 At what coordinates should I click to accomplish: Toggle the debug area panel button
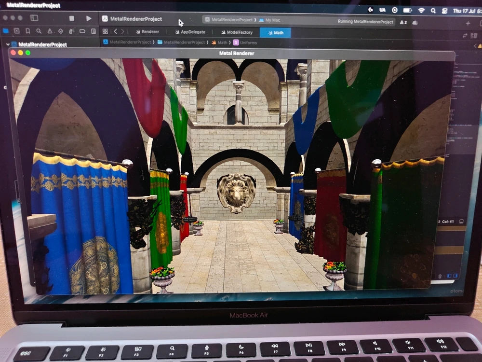coord(449,276)
